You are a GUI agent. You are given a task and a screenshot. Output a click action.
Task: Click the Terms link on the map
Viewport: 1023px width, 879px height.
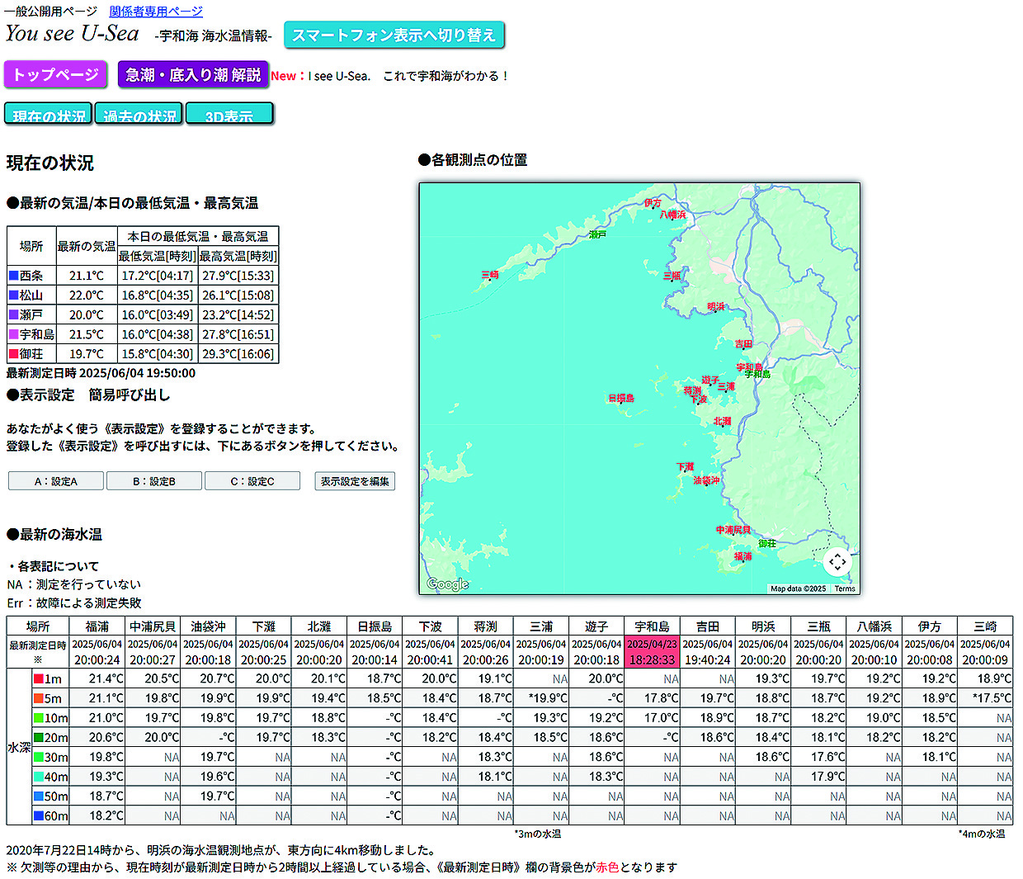coord(845,588)
